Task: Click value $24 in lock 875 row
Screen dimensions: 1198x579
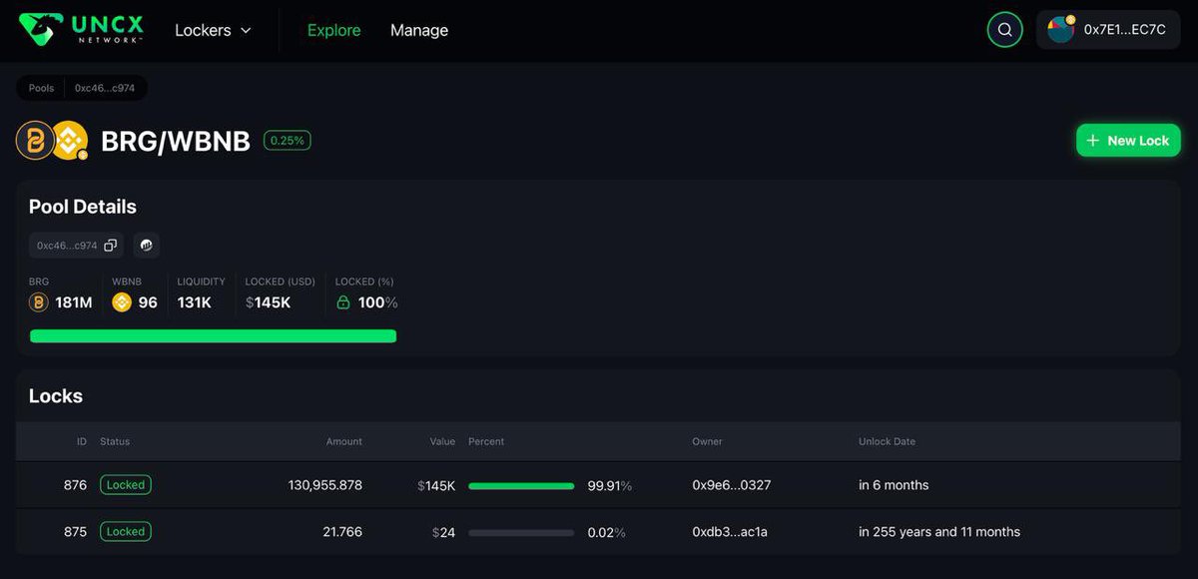Action: [443, 532]
